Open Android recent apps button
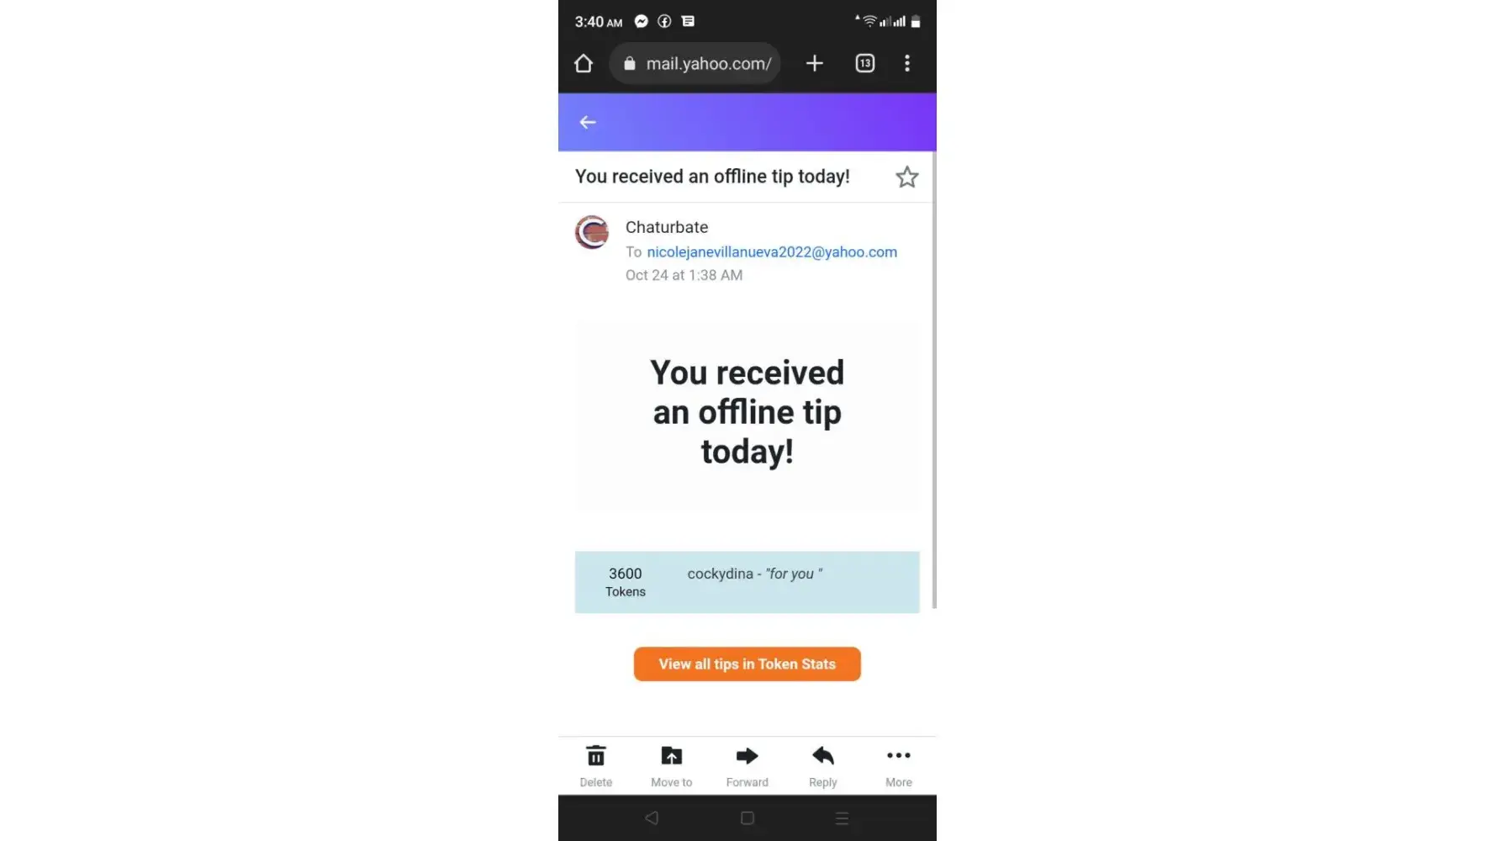 click(842, 817)
